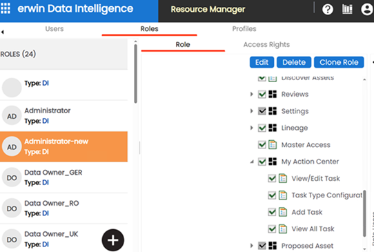Click the Clone Role button

(339, 62)
